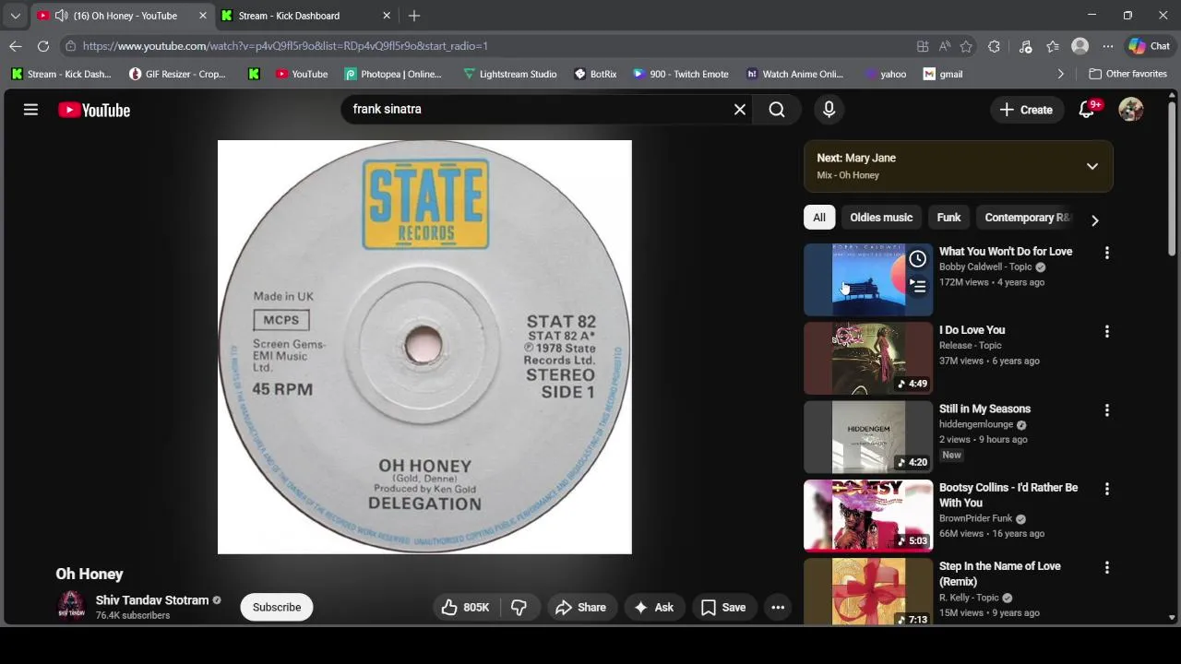Open options for I Do Love You

pyautogui.click(x=1107, y=331)
